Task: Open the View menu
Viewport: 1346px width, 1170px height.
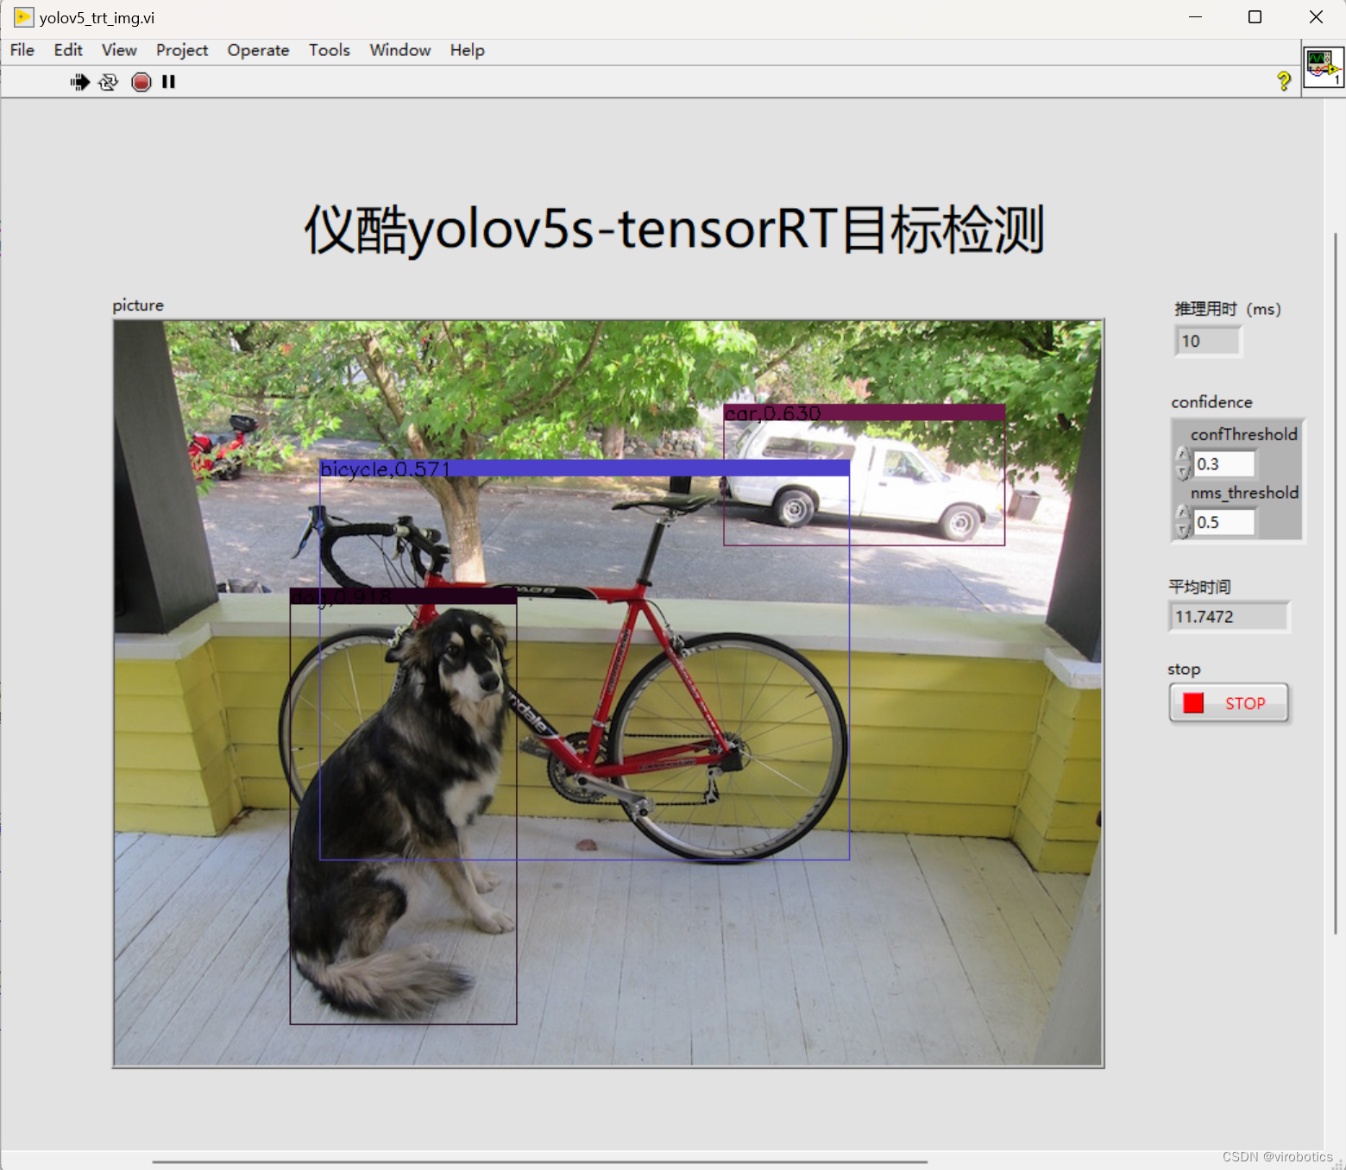Action: point(119,50)
